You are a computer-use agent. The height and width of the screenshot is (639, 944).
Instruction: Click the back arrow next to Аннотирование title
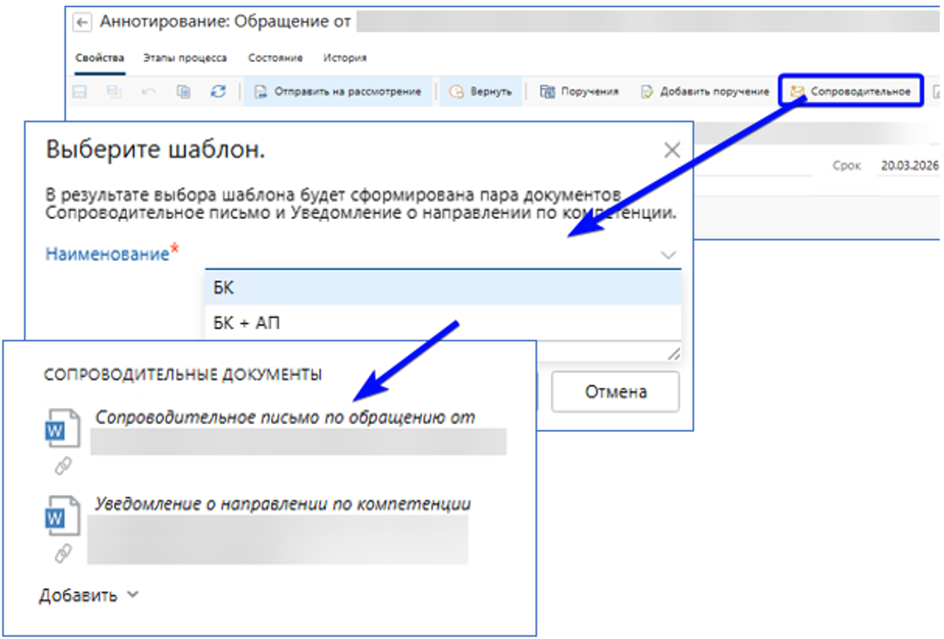point(82,23)
